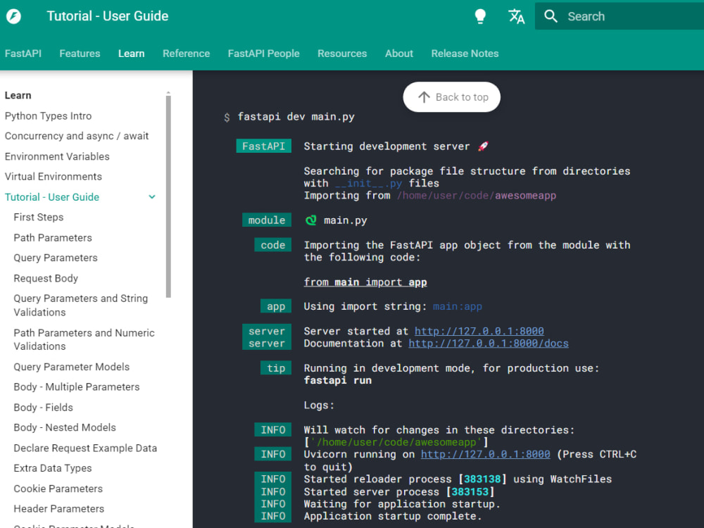Open Body - Nested Models page
Screen dimensions: 704x528
click(65, 427)
